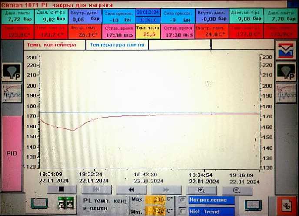
Task: Click the Внутр. давл. -0,00 бар cell
Action: [212, 16]
